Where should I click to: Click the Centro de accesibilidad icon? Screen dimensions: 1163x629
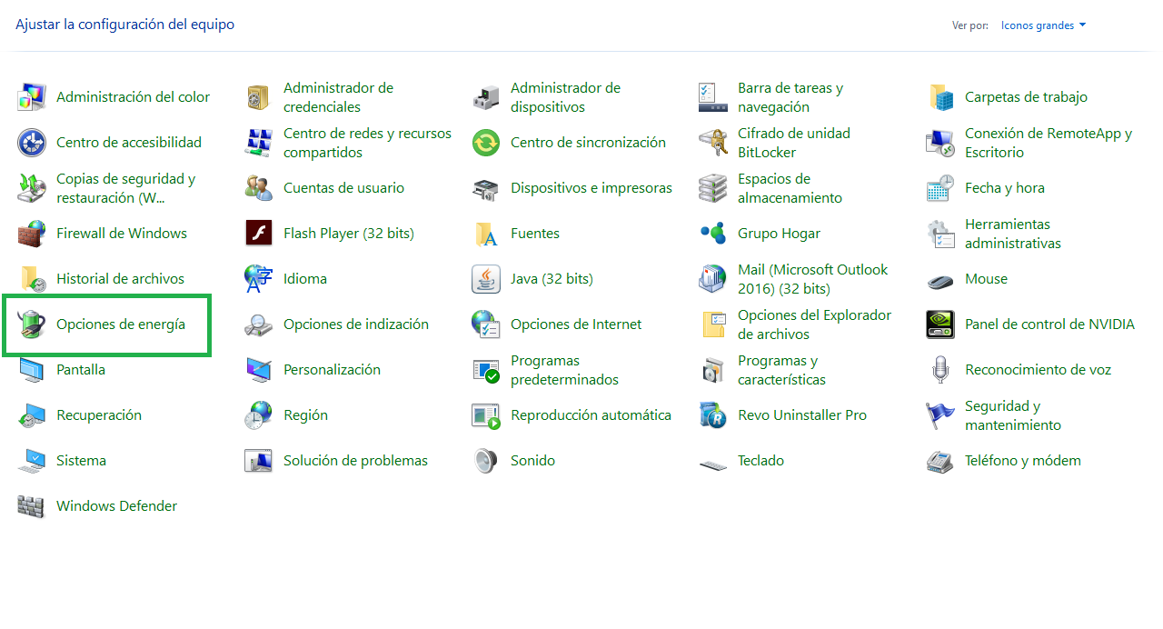(x=32, y=143)
